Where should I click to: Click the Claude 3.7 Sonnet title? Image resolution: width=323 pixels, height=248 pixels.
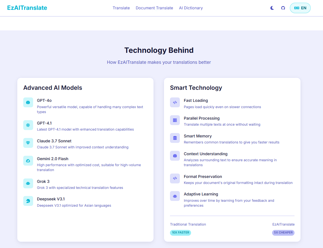pos(54,141)
